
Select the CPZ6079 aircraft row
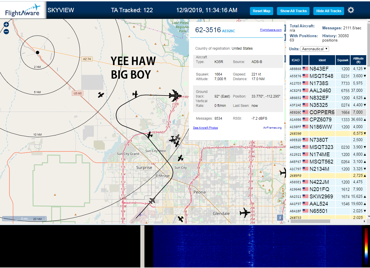[x=328, y=120]
